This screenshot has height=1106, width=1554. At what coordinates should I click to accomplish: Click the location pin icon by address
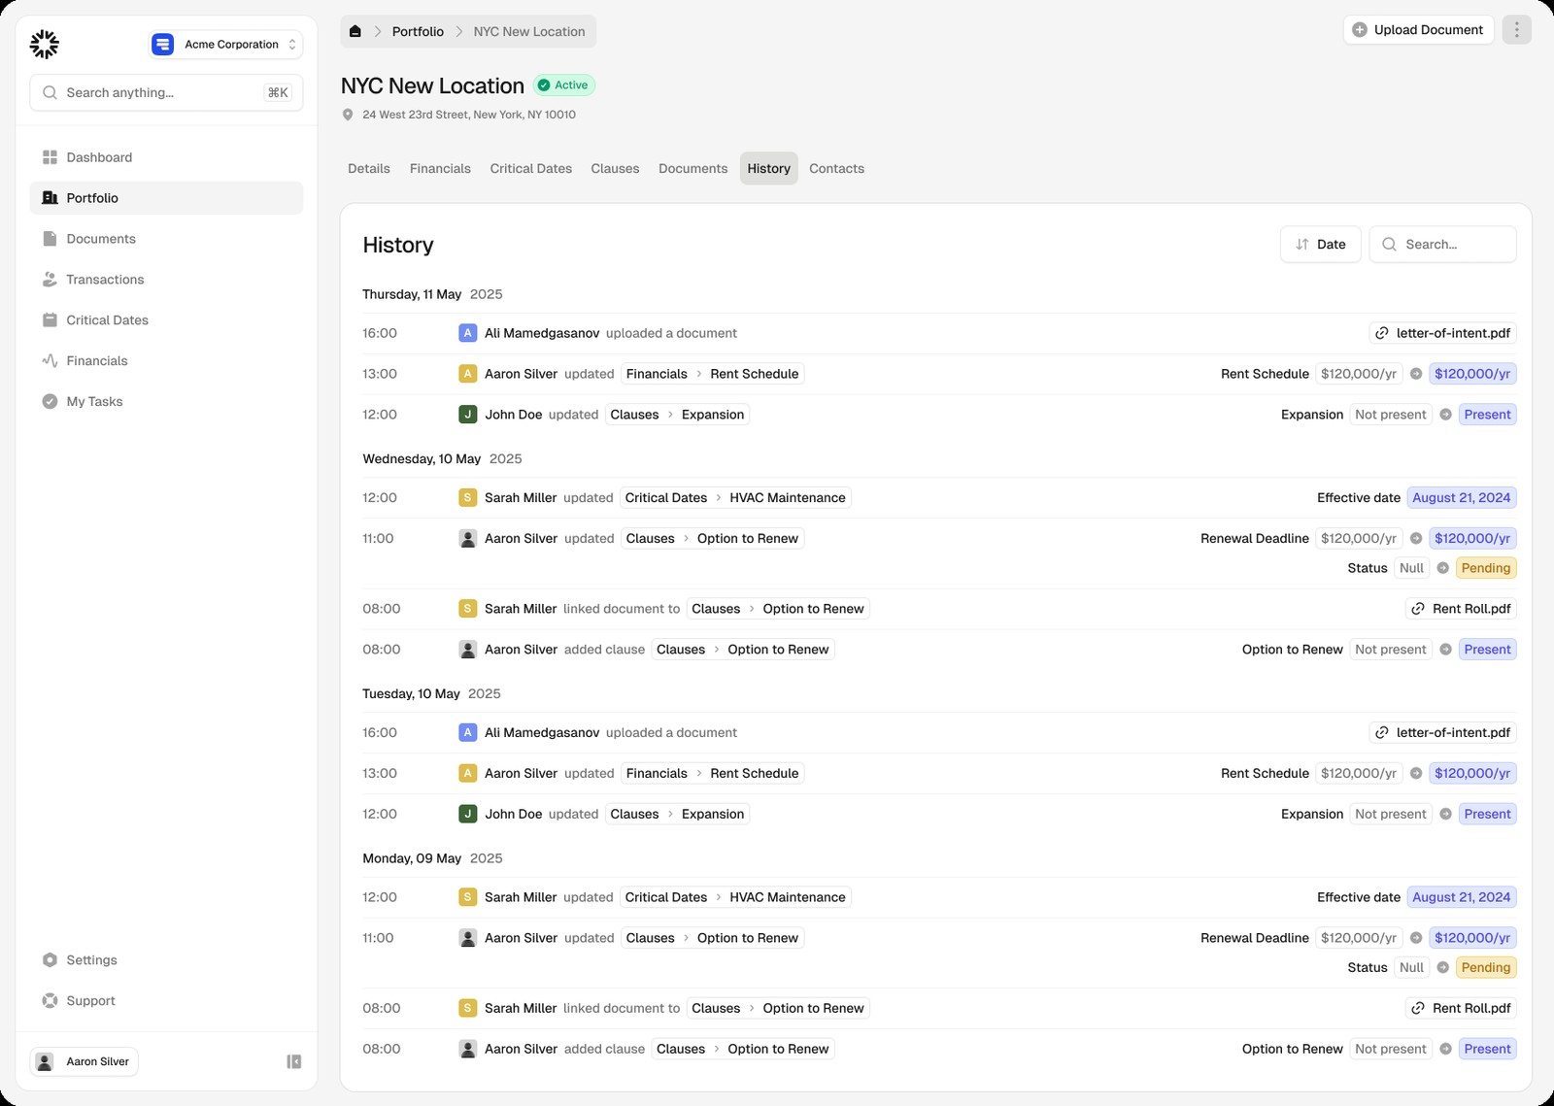[348, 115]
